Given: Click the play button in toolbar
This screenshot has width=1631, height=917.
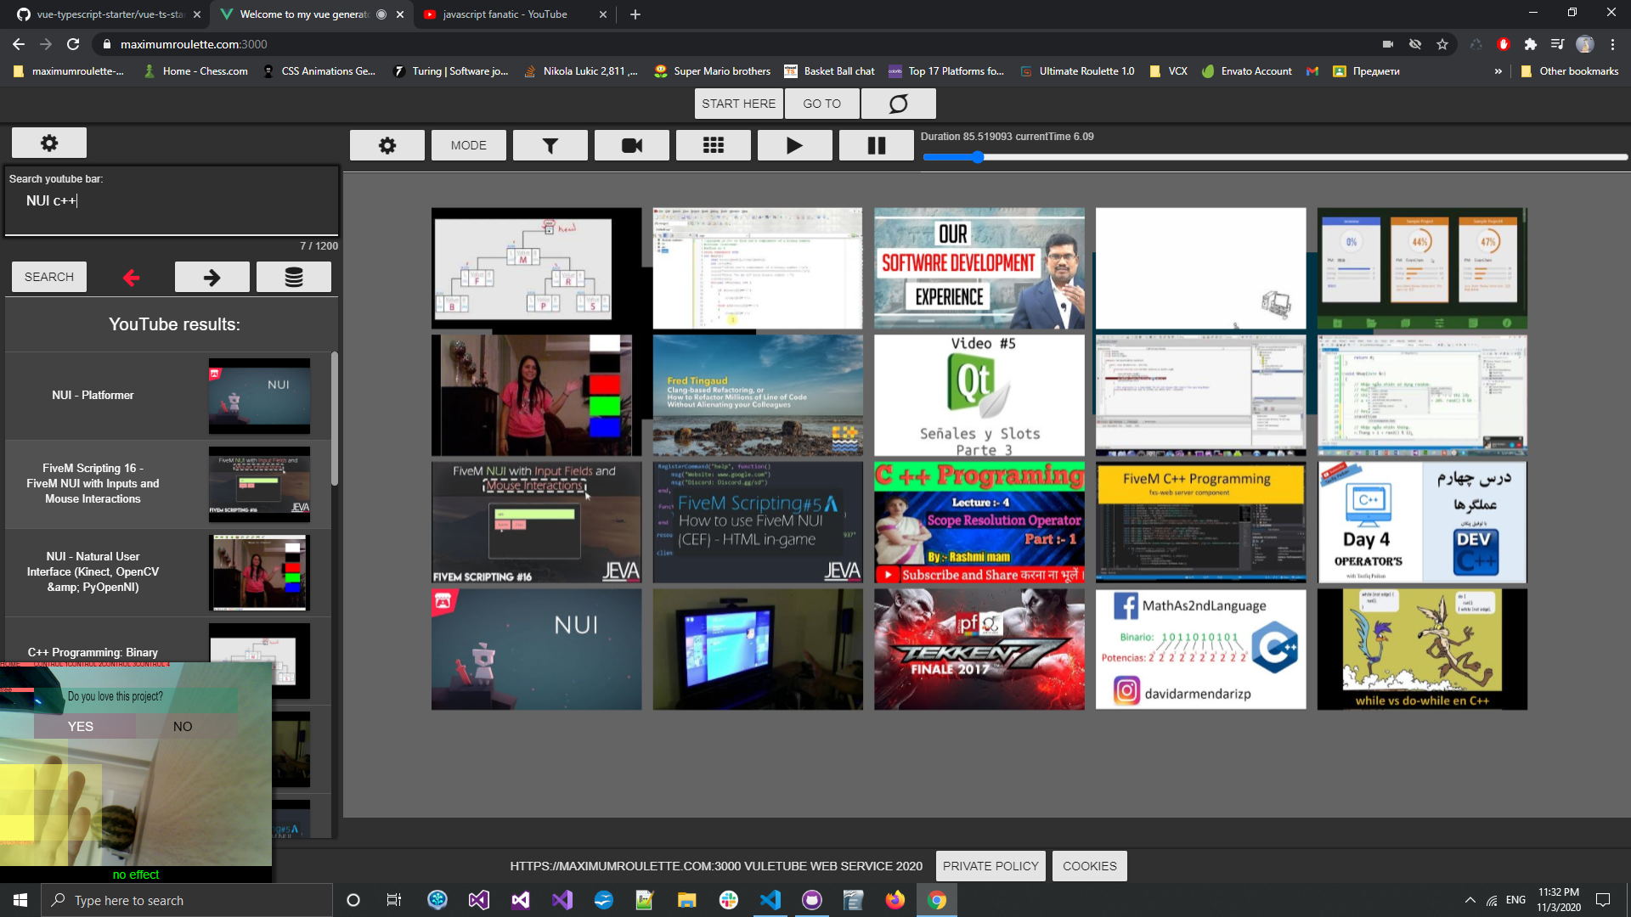Looking at the screenshot, I should coord(795,145).
